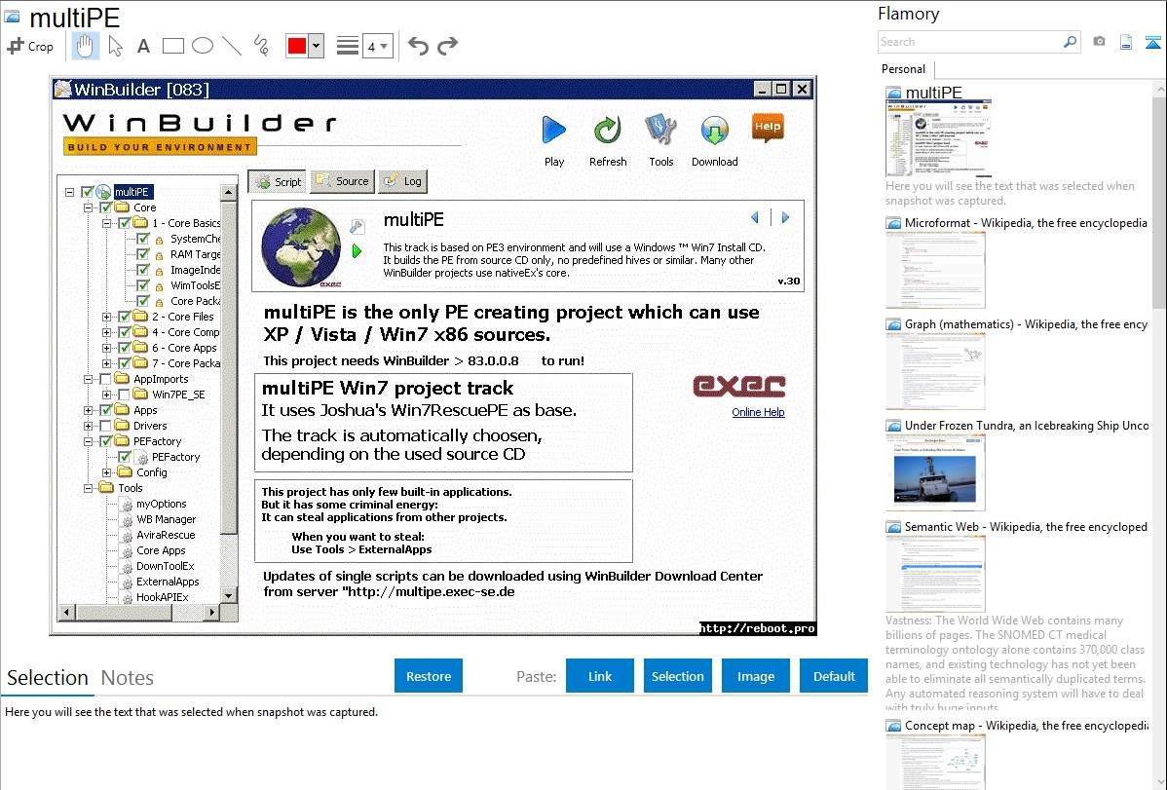1167x790 pixels.
Task: Click in the Flamory Search field
Action: coord(970,42)
